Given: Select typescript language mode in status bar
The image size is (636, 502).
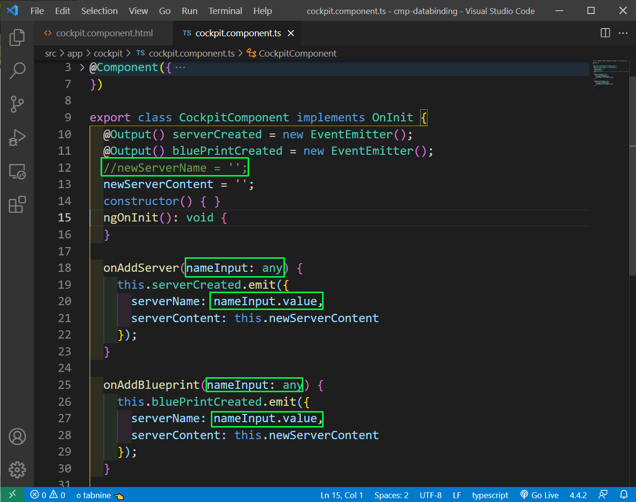Looking at the screenshot, I should pyautogui.click(x=489, y=495).
